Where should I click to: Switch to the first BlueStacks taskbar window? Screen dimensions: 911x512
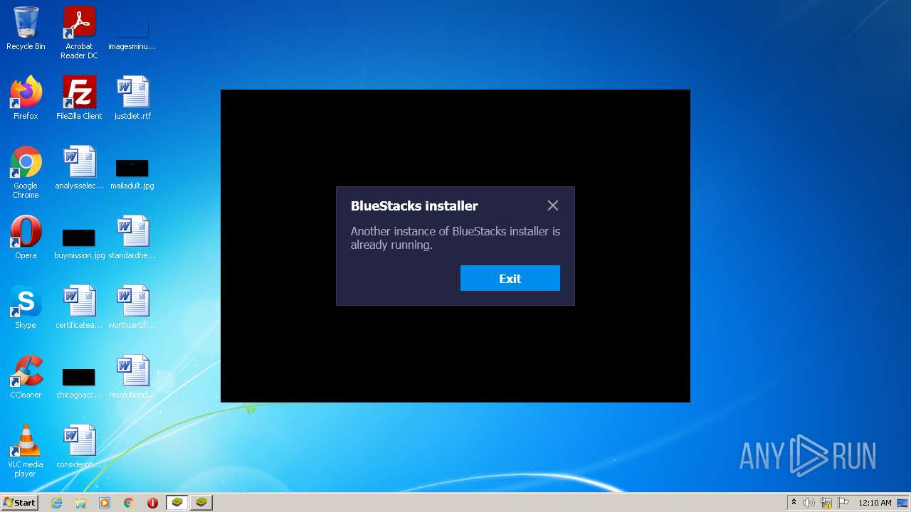[177, 503]
